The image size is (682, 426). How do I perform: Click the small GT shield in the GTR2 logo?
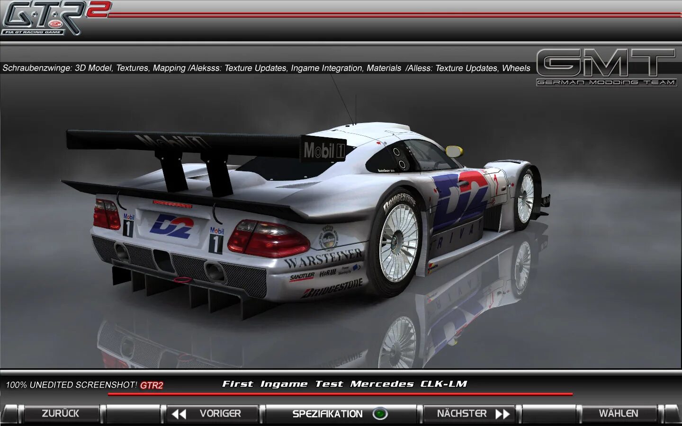(x=55, y=24)
